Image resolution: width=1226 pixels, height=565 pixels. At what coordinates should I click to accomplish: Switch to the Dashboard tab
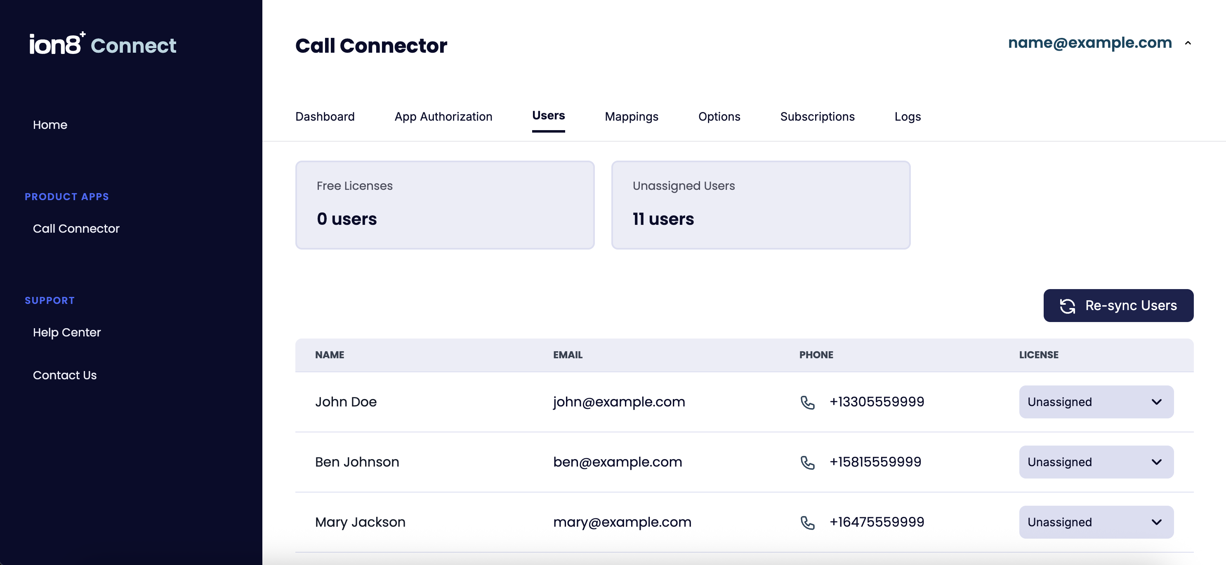[325, 117]
